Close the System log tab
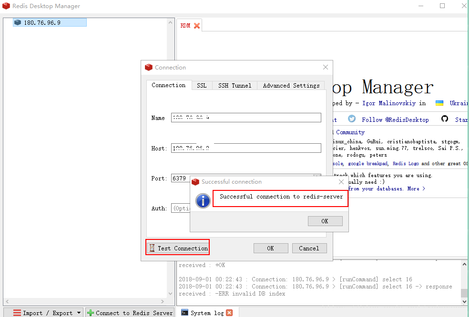 coord(229,313)
